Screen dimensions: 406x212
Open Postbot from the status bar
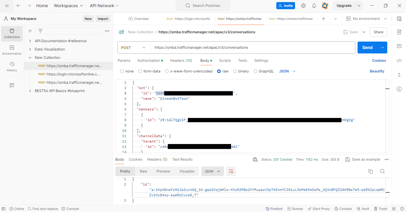(x=274, y=208)
